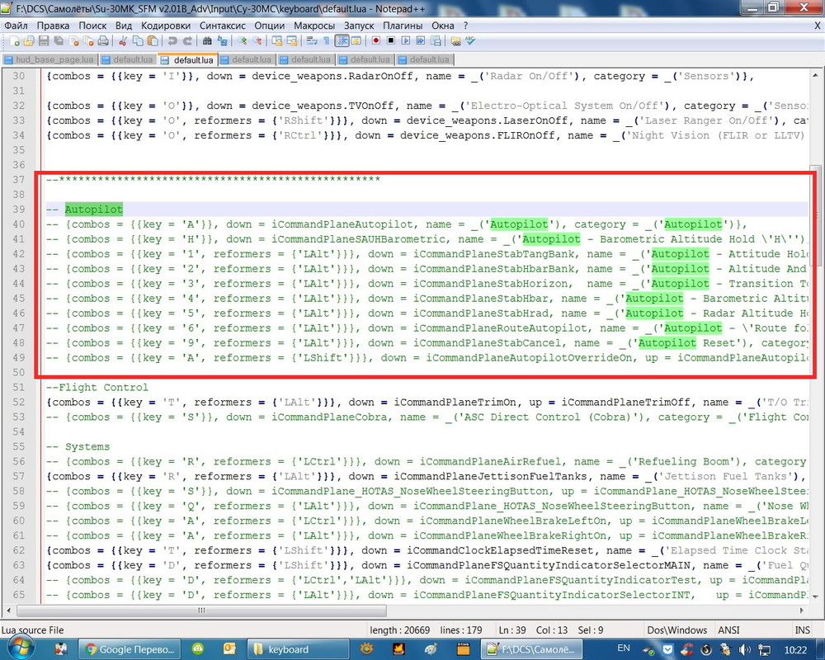The width and height of the screenshot is (825, 660).
Task: Zoom out using the magnifier minus icon
Action: pyautogui.click(x=257, y=40)
